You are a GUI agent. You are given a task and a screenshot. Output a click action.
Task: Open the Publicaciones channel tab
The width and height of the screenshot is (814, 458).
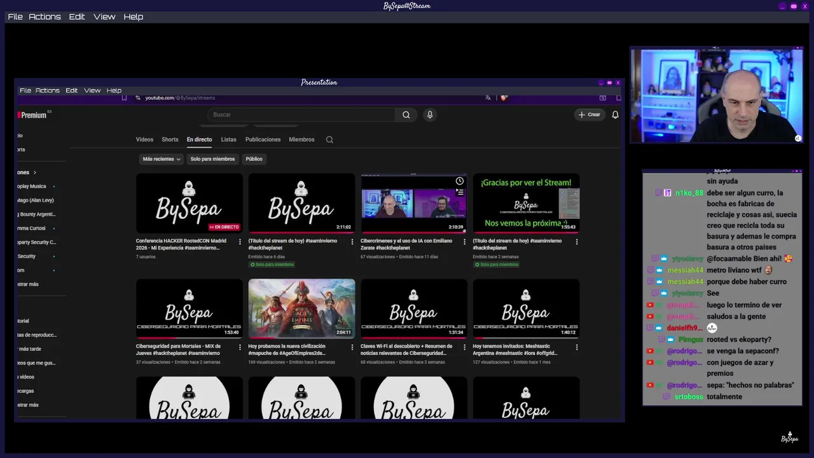263,139
